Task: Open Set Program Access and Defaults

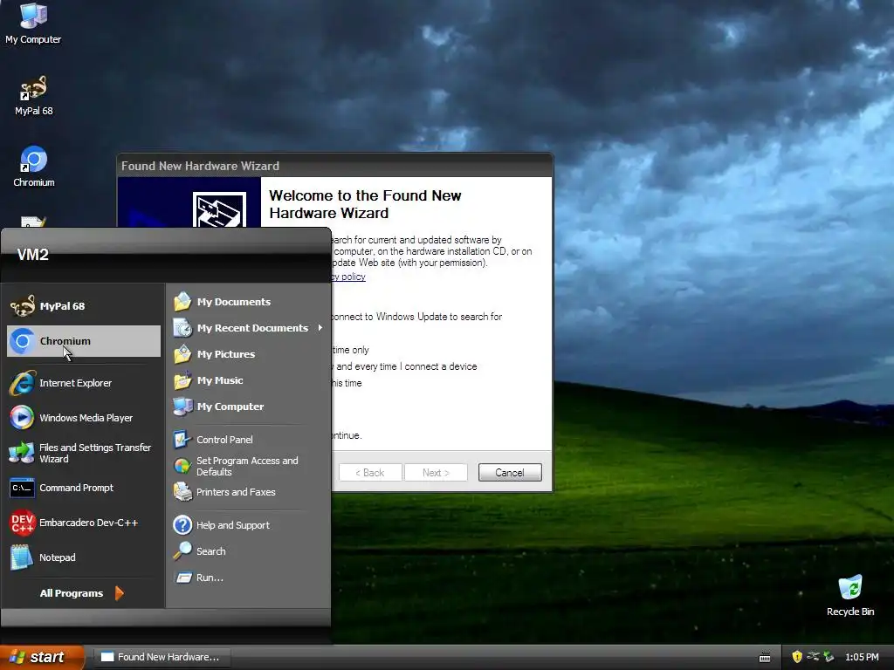Action: point(247,466)
